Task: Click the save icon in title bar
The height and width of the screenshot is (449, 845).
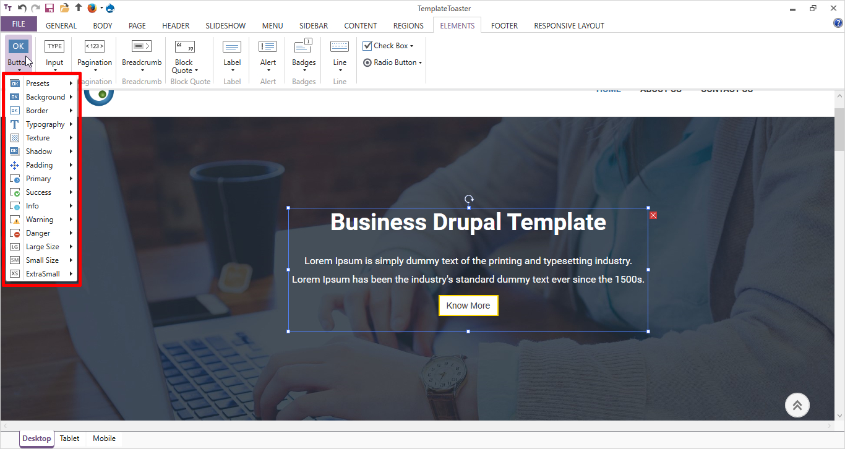Action: point(49,8)
